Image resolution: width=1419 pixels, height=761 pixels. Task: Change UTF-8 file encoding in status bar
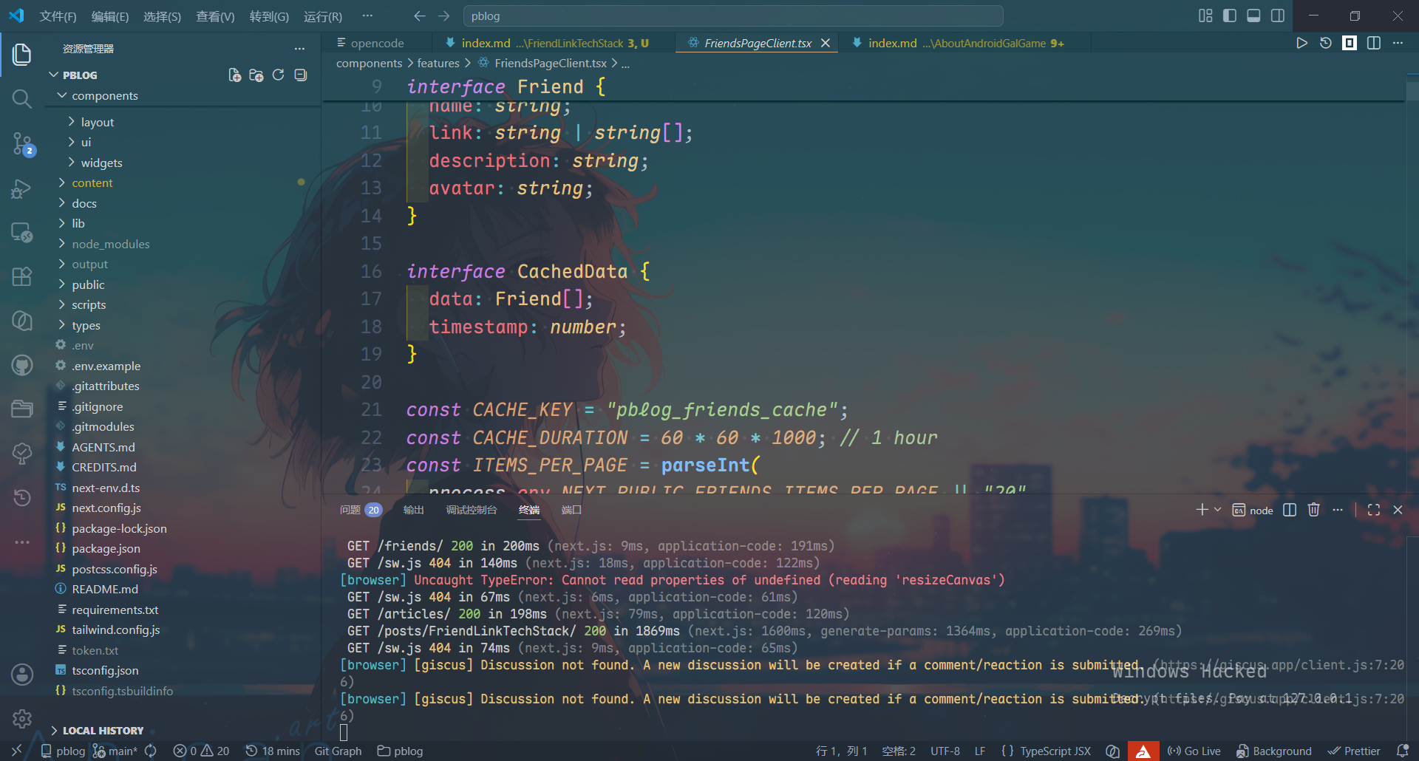coord(945,751)
